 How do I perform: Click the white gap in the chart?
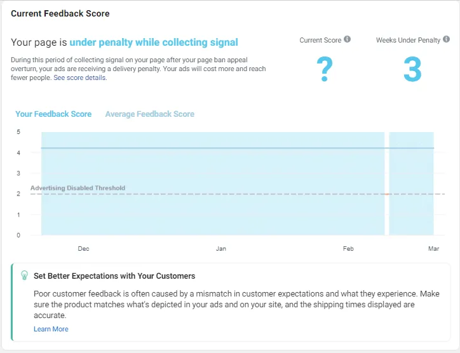[x=387, y=183]
